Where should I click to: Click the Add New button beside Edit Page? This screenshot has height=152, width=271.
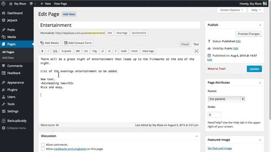pyautogui.click(x=69, y=14)
